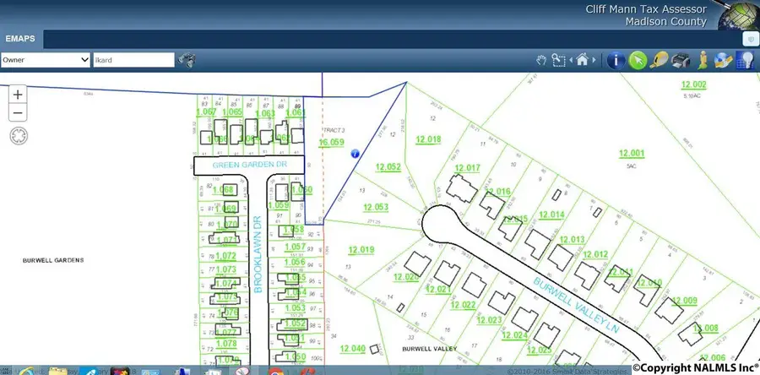
Task: Zoom in with the plus button
Action: (x=18, y=95)
